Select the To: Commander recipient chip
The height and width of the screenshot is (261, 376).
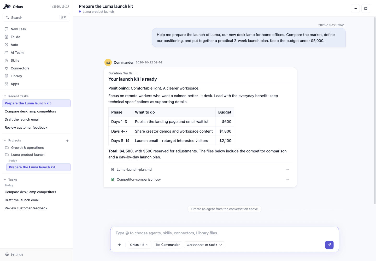(168, 245)
